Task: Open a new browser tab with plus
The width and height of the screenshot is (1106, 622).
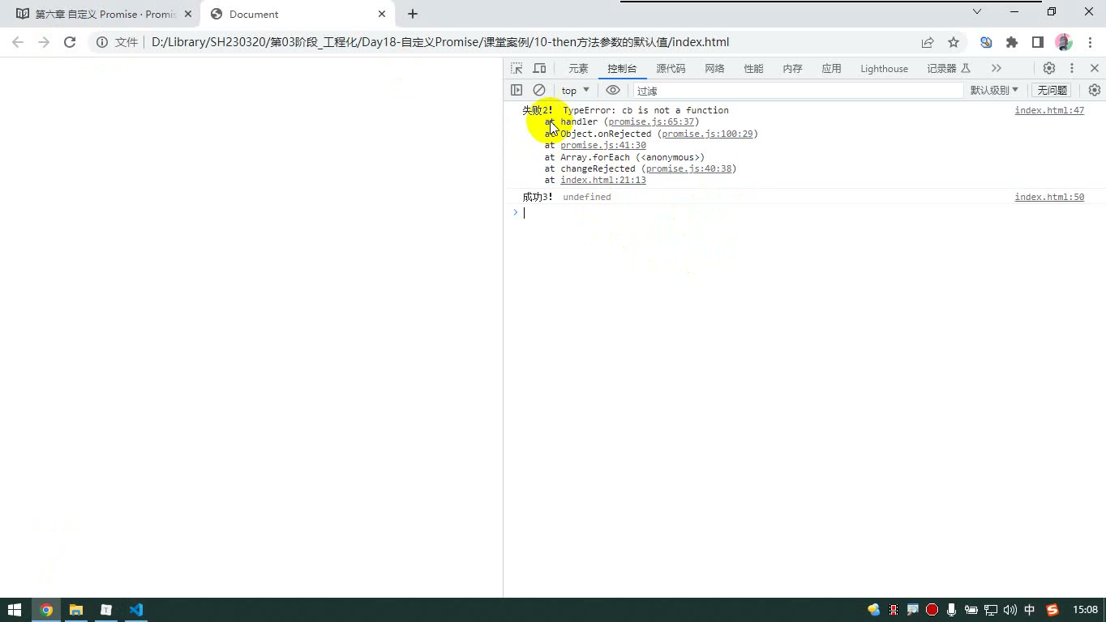Action: click(413, 14)
